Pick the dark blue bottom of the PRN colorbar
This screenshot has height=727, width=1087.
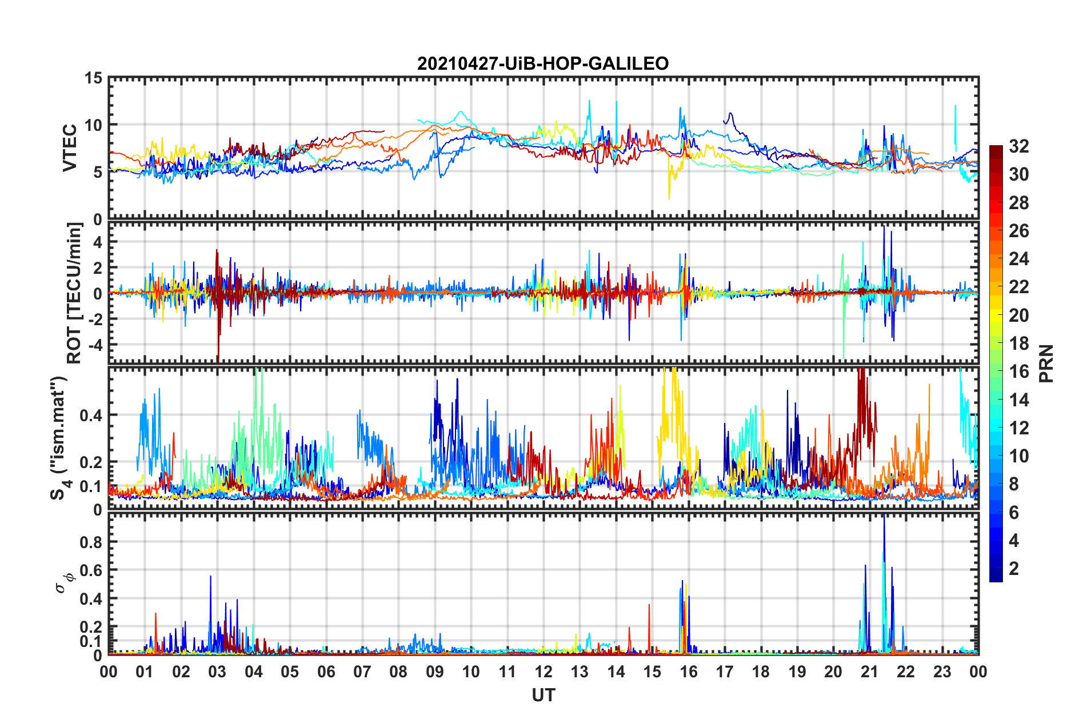coord(996,576)
